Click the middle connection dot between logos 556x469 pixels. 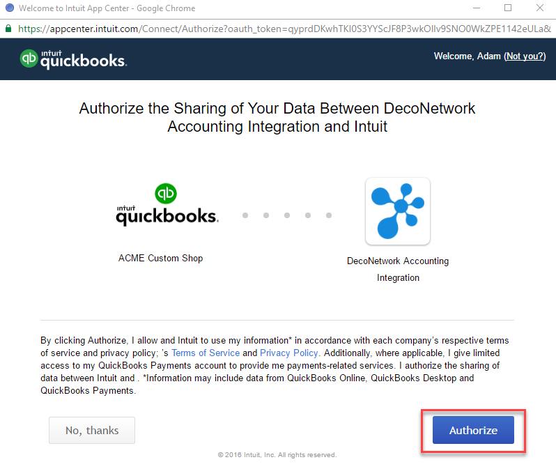287,215
